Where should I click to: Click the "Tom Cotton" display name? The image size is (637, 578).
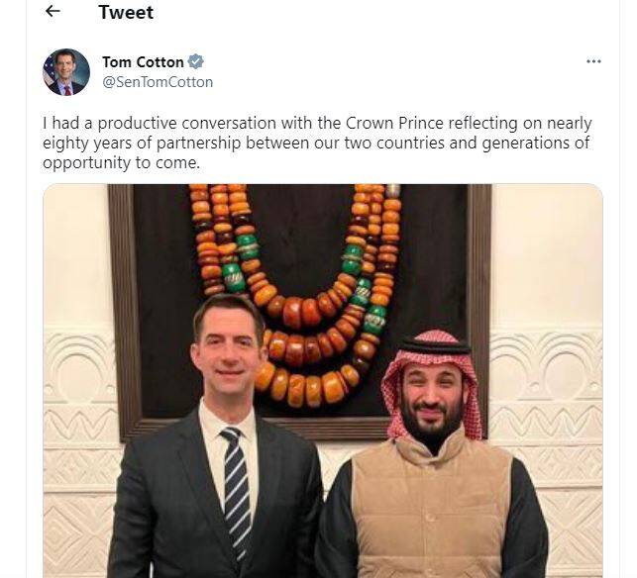[x=143, y=62]
